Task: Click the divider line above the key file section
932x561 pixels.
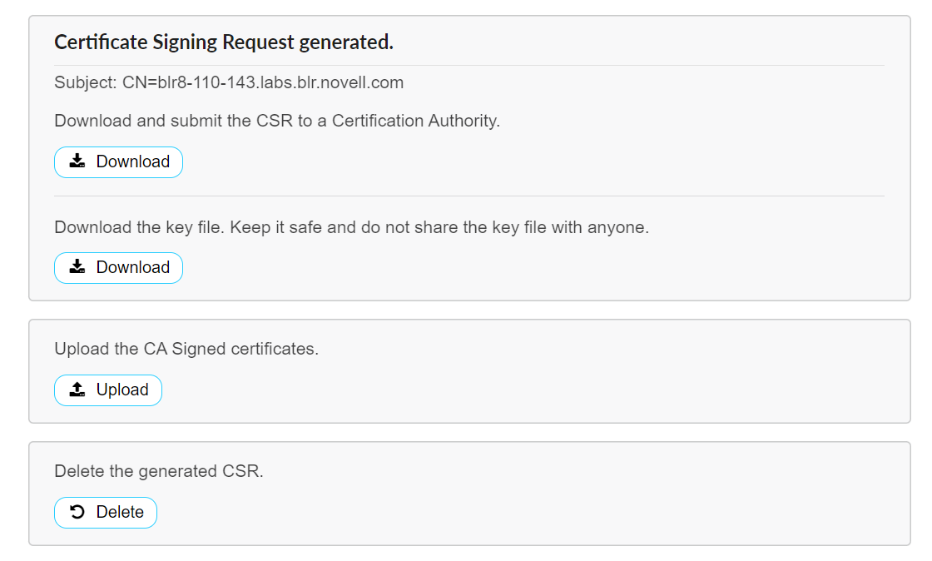Action: [469, 196]
